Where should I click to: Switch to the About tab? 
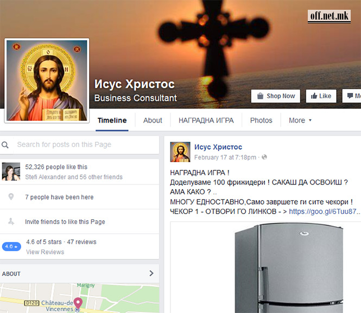coord(153,120)
